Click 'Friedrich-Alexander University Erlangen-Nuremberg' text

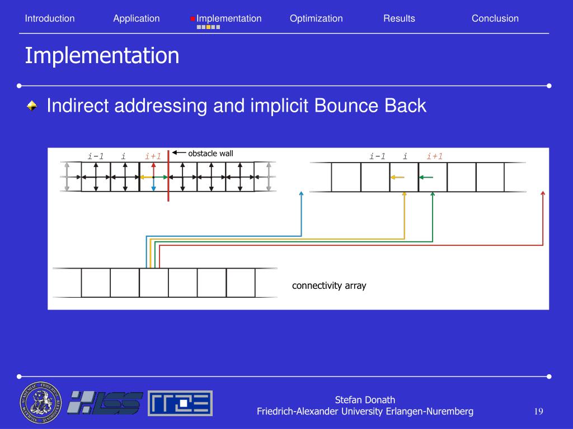365,412
